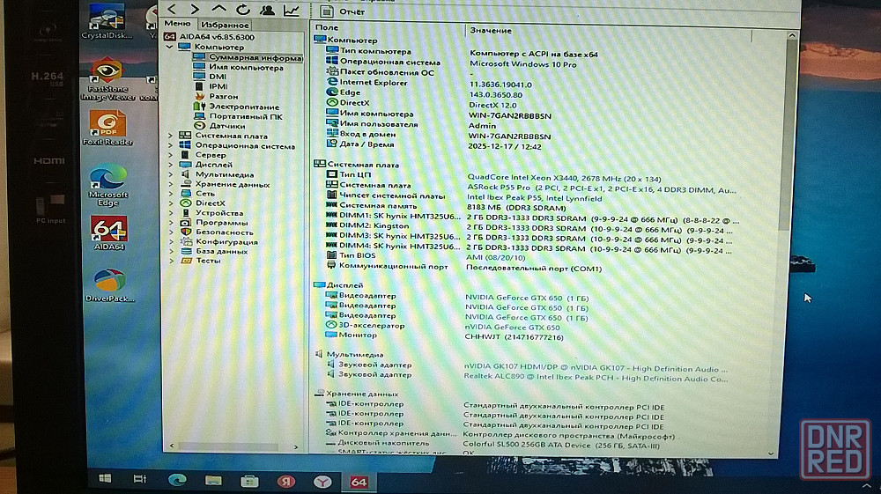Go up one level with Up arrow
Screen dimensions: 881x494
click(219, 11)
